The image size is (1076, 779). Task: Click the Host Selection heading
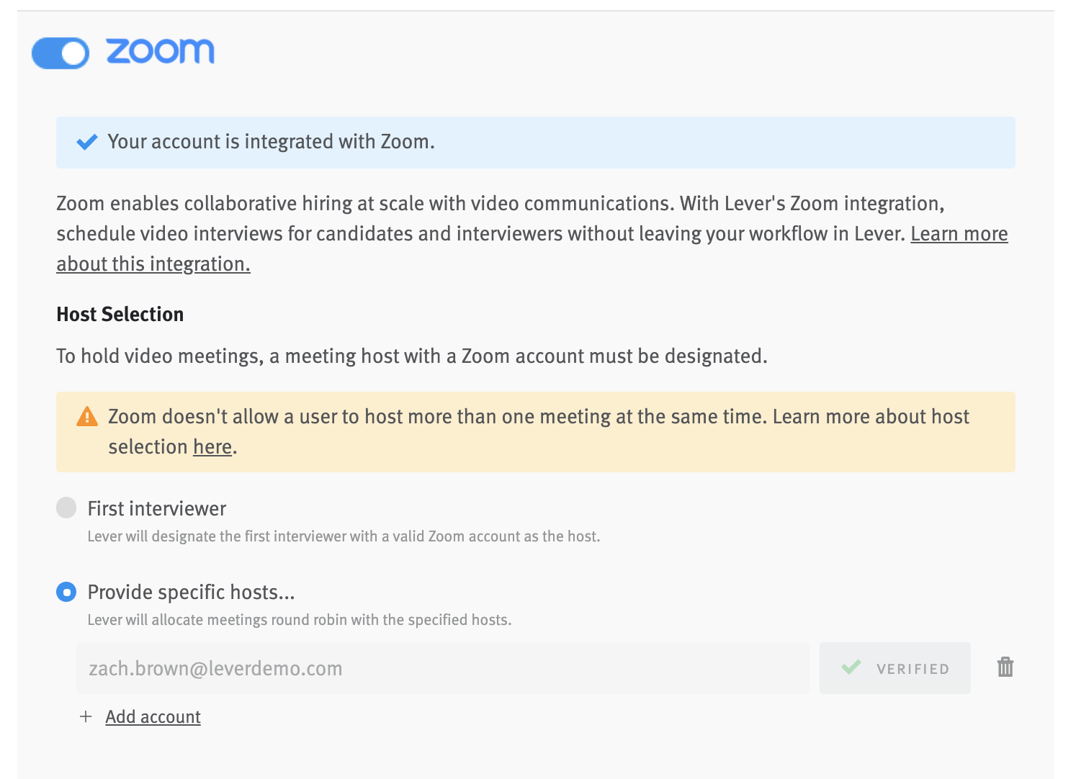pyautogui.click(x=120, y=314)
